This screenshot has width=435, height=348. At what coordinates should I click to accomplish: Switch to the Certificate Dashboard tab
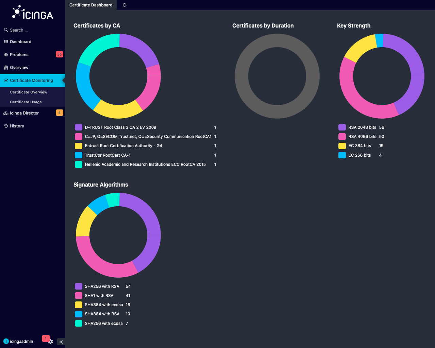pos(91,5)
